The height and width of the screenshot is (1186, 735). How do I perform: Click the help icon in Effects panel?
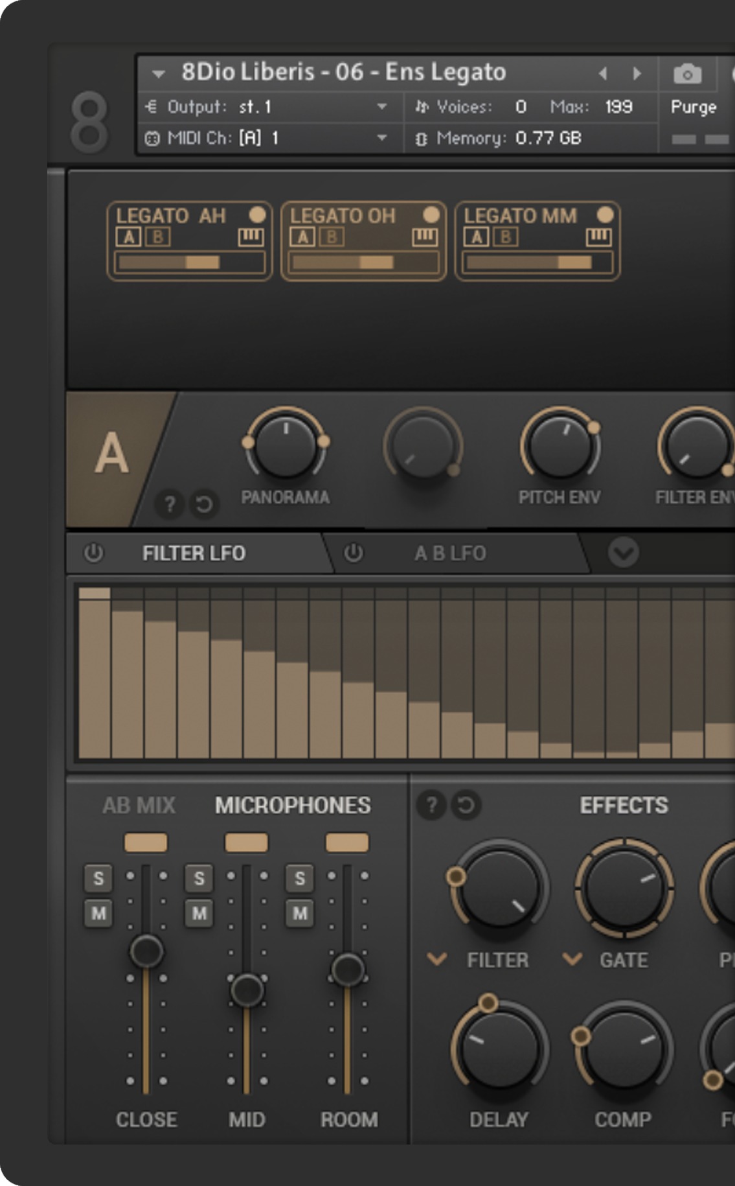coord(431,806)
